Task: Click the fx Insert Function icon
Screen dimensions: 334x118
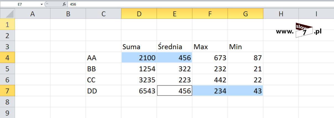Action: (x=64, y=4)
